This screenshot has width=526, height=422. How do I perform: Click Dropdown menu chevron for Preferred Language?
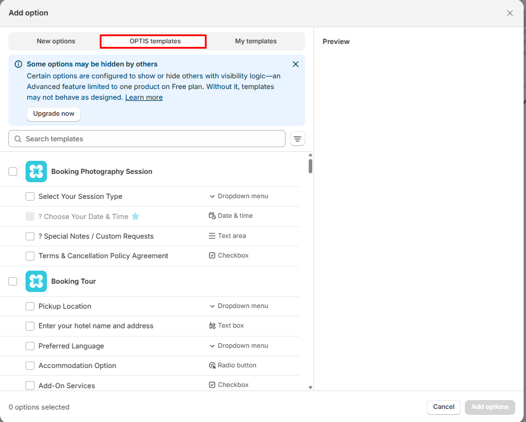pos(212,346)
